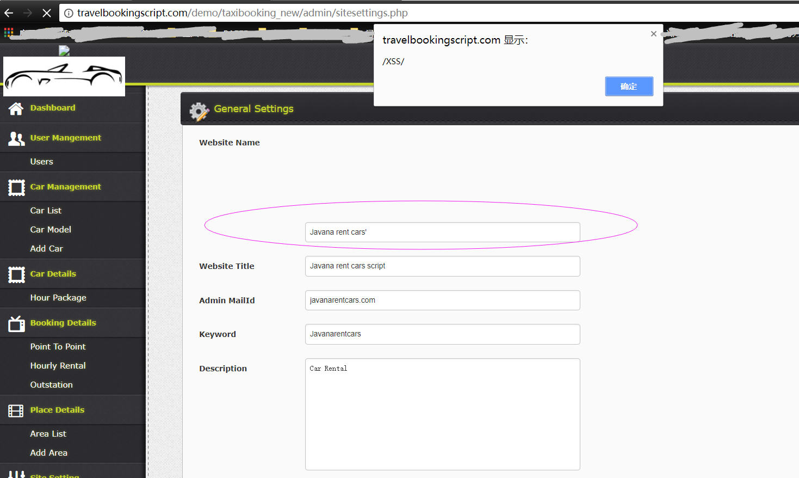Click the Website Name label
799x478 pixels.
230,143
